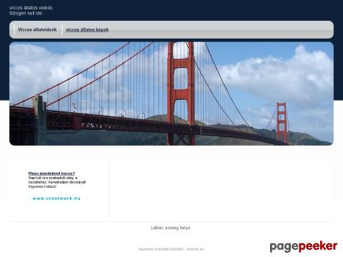Click the site title vicces állatos videók
The height and width of the screenshot is (257, 343).
click(x=31, y=8)
